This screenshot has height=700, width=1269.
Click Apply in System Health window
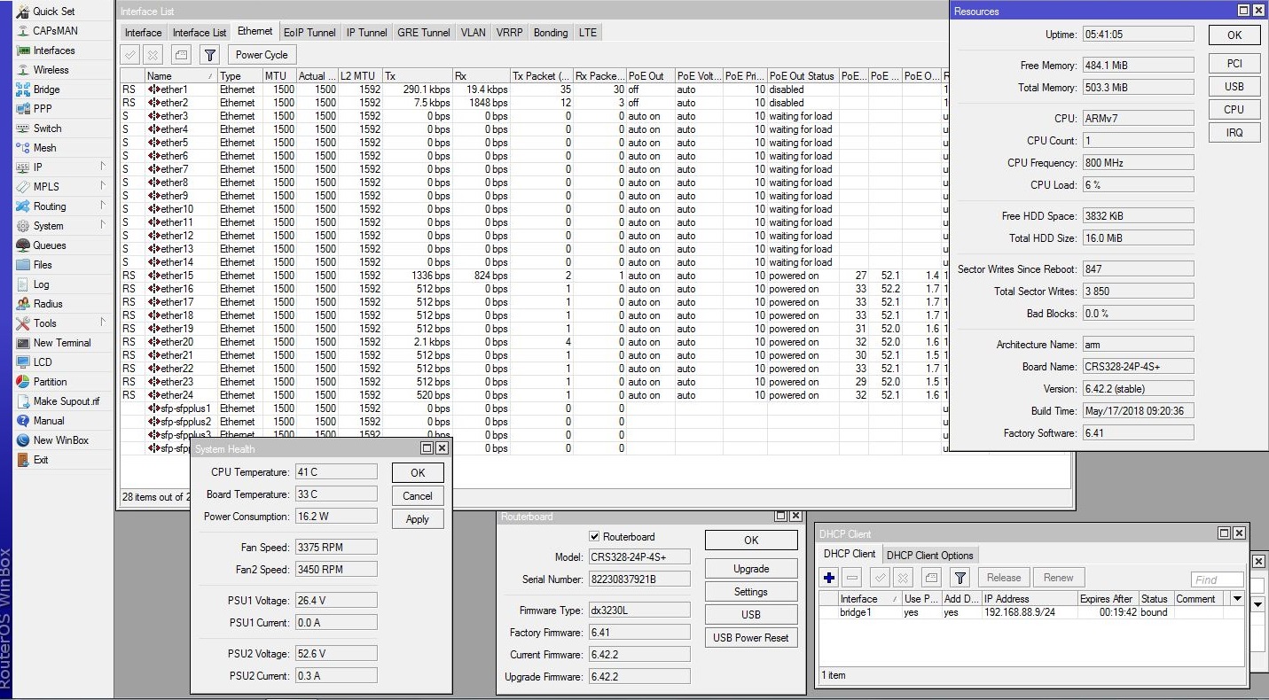click(x=418, y=519)
